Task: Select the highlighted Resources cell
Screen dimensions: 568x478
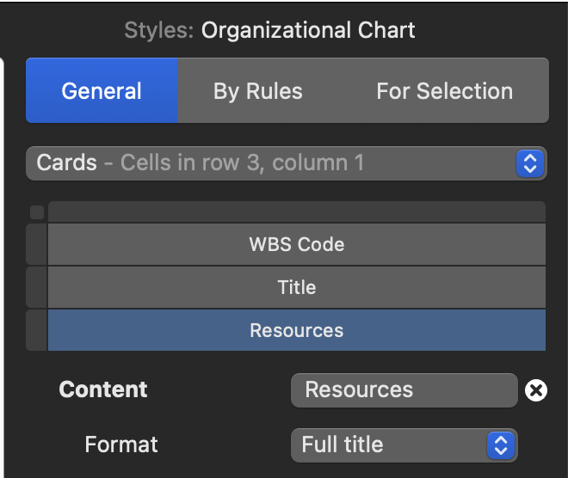Action: coord(297,330)
